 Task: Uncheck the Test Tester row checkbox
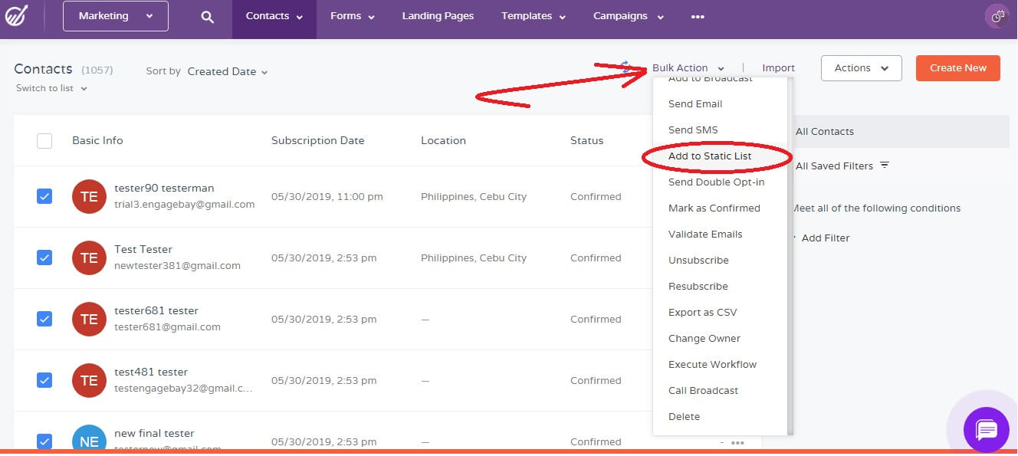pos(44,258)
